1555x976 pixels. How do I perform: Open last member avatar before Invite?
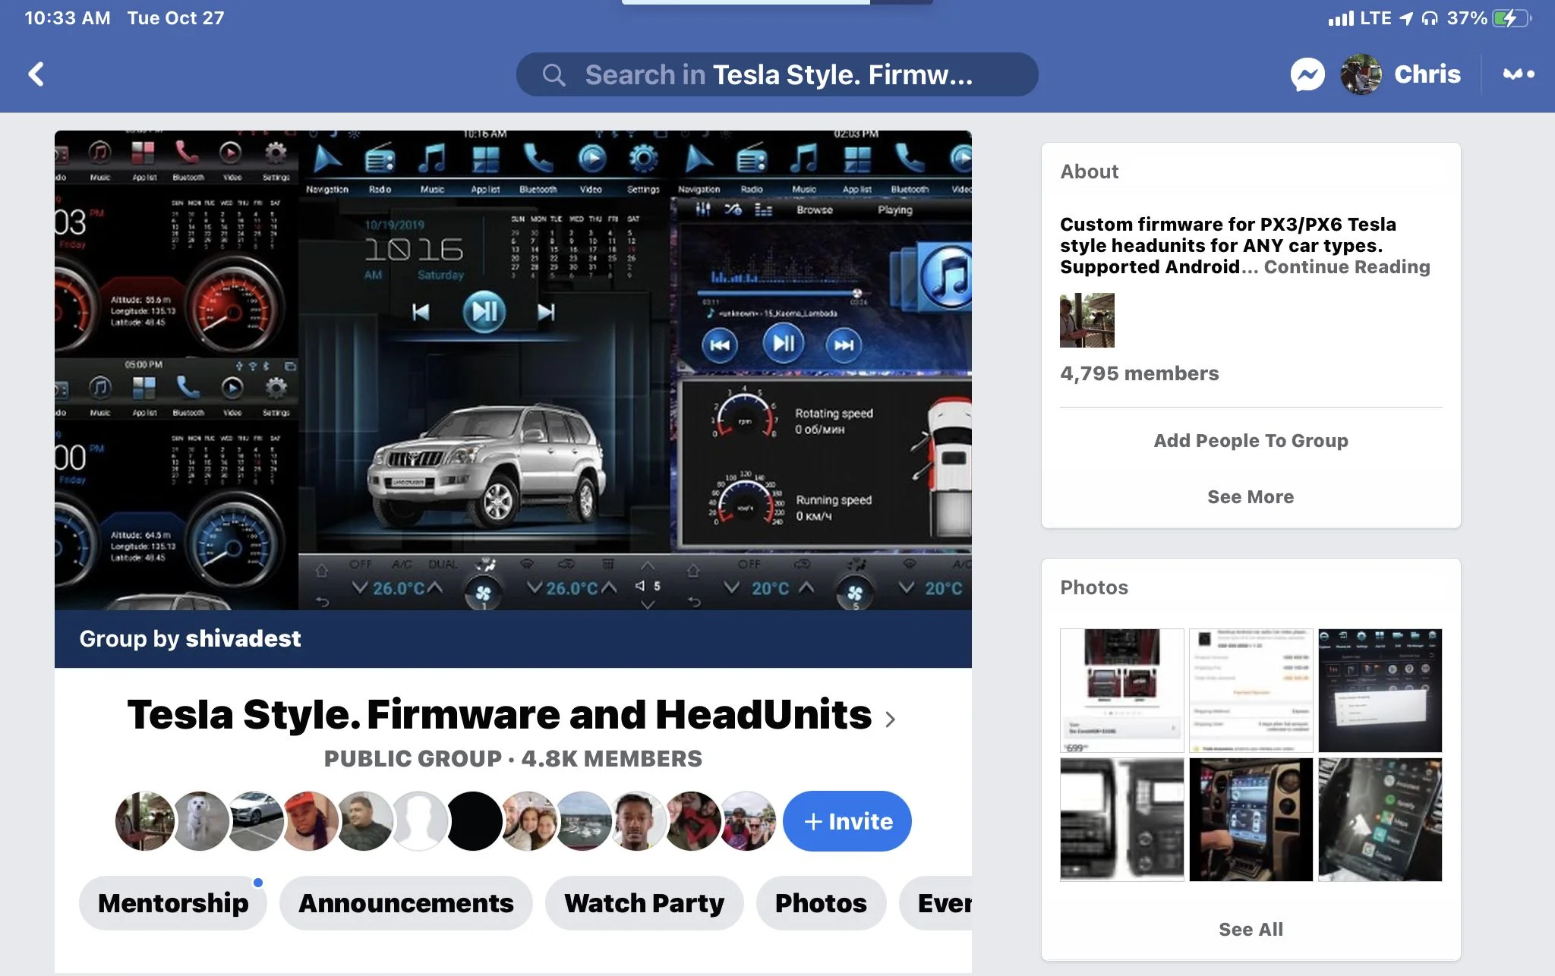[x=747, y=821]
